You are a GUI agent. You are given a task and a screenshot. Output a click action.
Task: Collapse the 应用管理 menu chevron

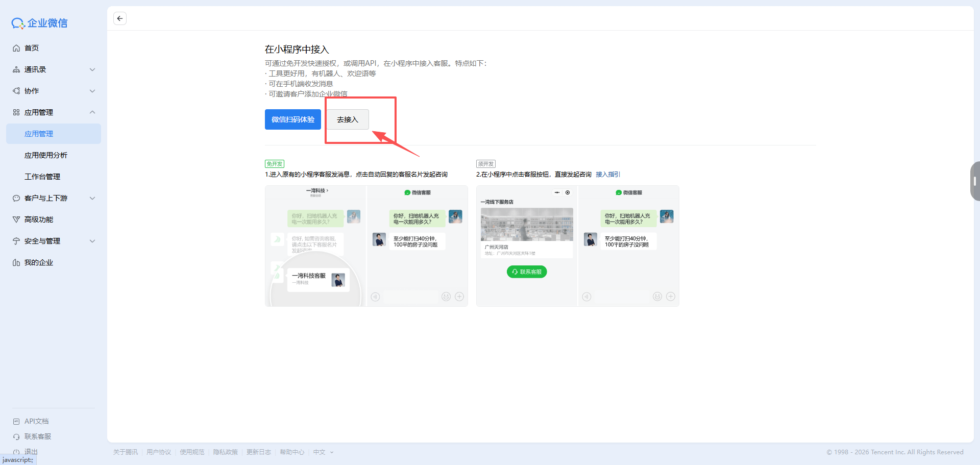[92, 112]
